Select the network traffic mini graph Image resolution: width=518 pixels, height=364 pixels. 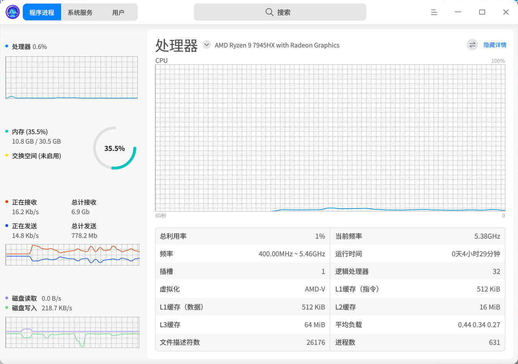click(73, 255)
